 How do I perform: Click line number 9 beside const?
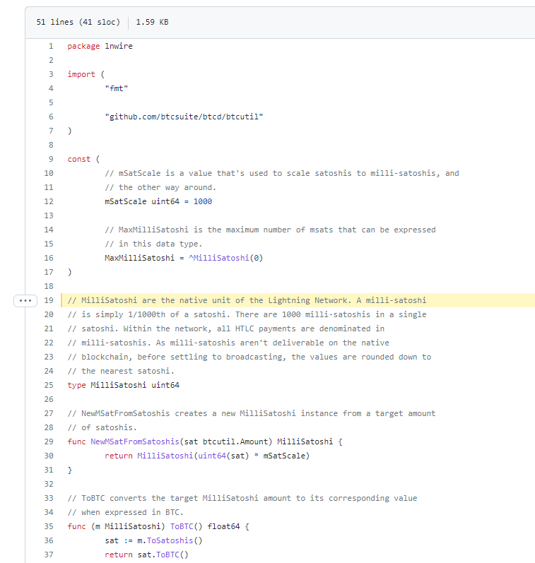click(50, 159)
